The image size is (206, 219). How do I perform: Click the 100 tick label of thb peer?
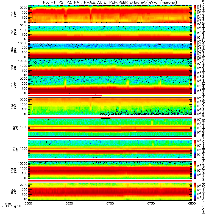25,34
